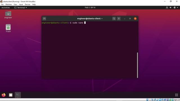
Task: Click the VirtualBox optical disc status icon
Action: pos(150,100)
